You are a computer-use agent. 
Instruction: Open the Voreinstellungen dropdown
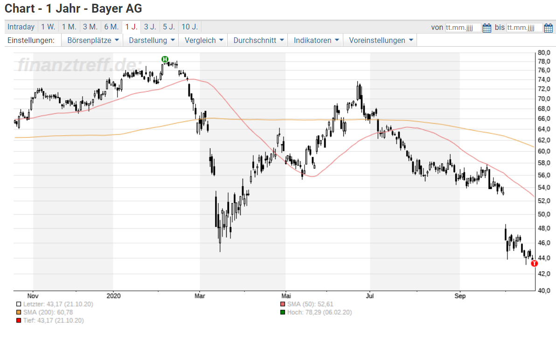click(381, 41)
